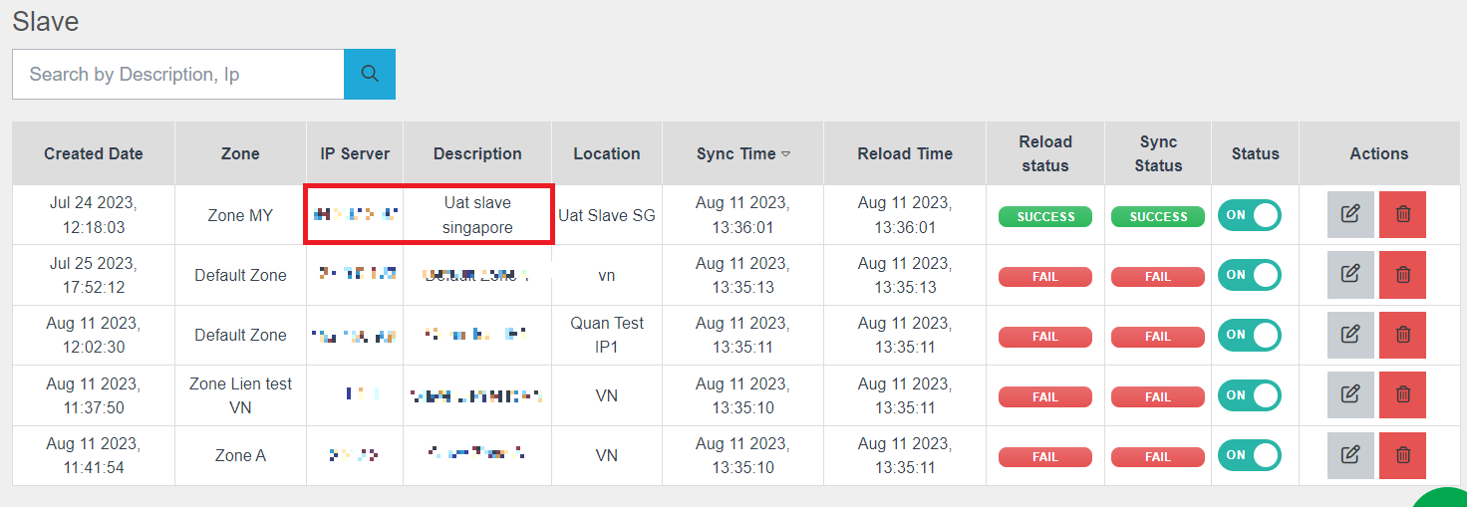Click SUCCESS reload status badge

coord(1044,216)
